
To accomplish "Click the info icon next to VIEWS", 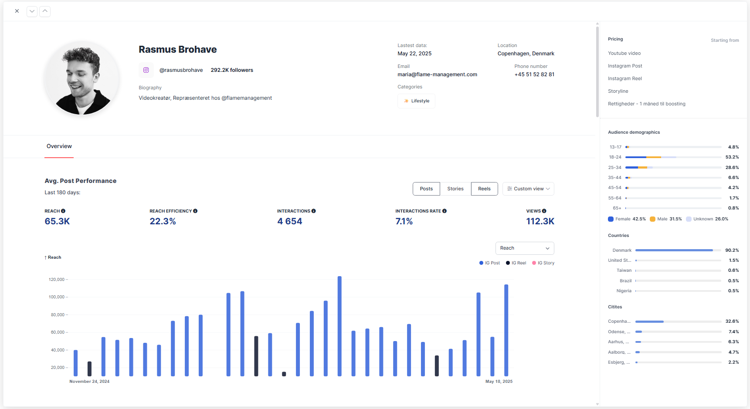I will (543, 211).
